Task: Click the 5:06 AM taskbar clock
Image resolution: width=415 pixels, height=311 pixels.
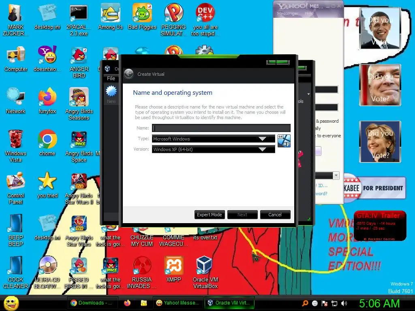Action: 379,303
